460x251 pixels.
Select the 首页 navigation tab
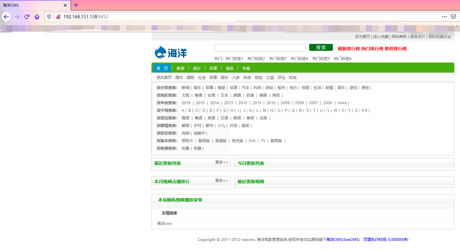162,69
